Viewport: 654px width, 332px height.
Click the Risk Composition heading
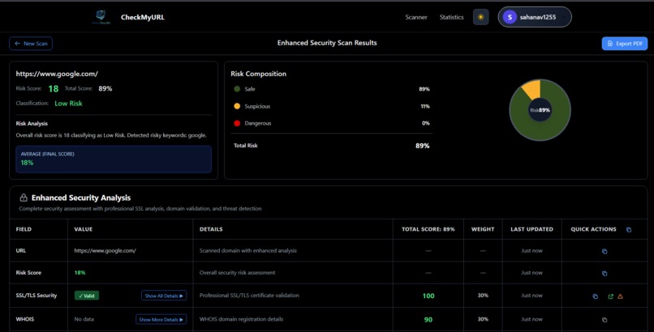pos(259,74)
